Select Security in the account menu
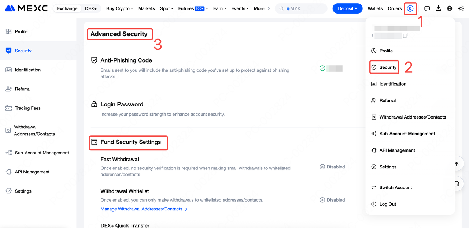Viewport: 469px width, 228px height. 388,67
